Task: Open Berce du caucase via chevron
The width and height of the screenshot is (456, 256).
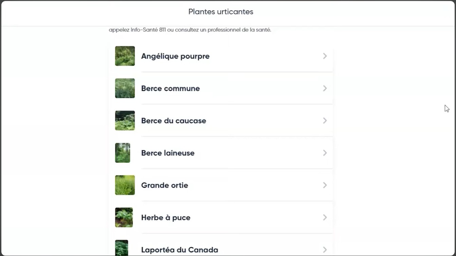Action: 325,120
